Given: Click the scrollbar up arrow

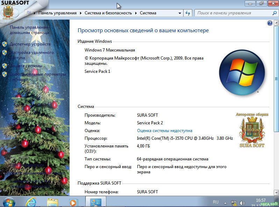Looking at the screenshot, I should coord(276,23).
